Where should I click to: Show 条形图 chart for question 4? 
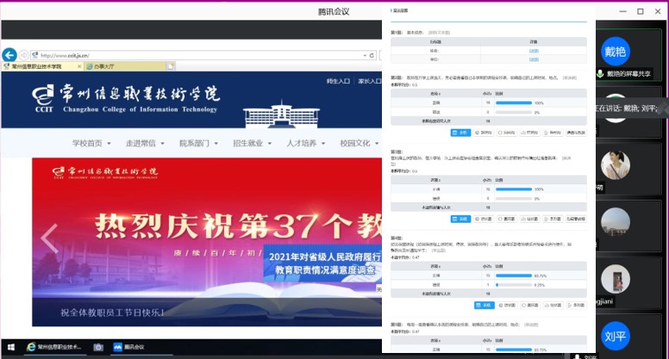coord(576,306)
